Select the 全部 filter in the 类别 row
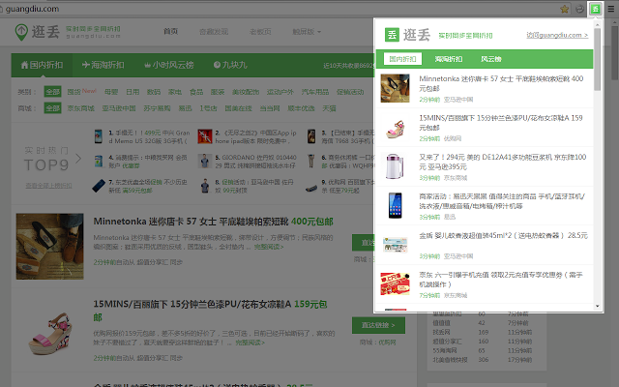The height and width of the screenshot is (387, 619). [52, 92]
